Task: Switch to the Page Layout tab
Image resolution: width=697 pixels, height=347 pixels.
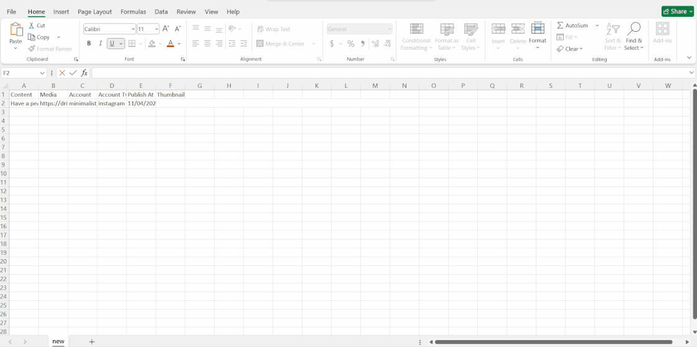Action: (95, 12)
